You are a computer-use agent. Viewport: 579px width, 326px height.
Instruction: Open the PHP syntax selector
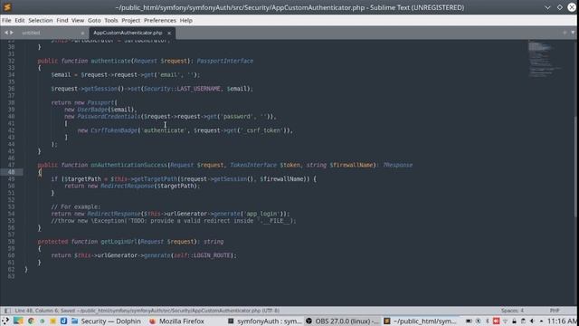[x=555, y=311]
